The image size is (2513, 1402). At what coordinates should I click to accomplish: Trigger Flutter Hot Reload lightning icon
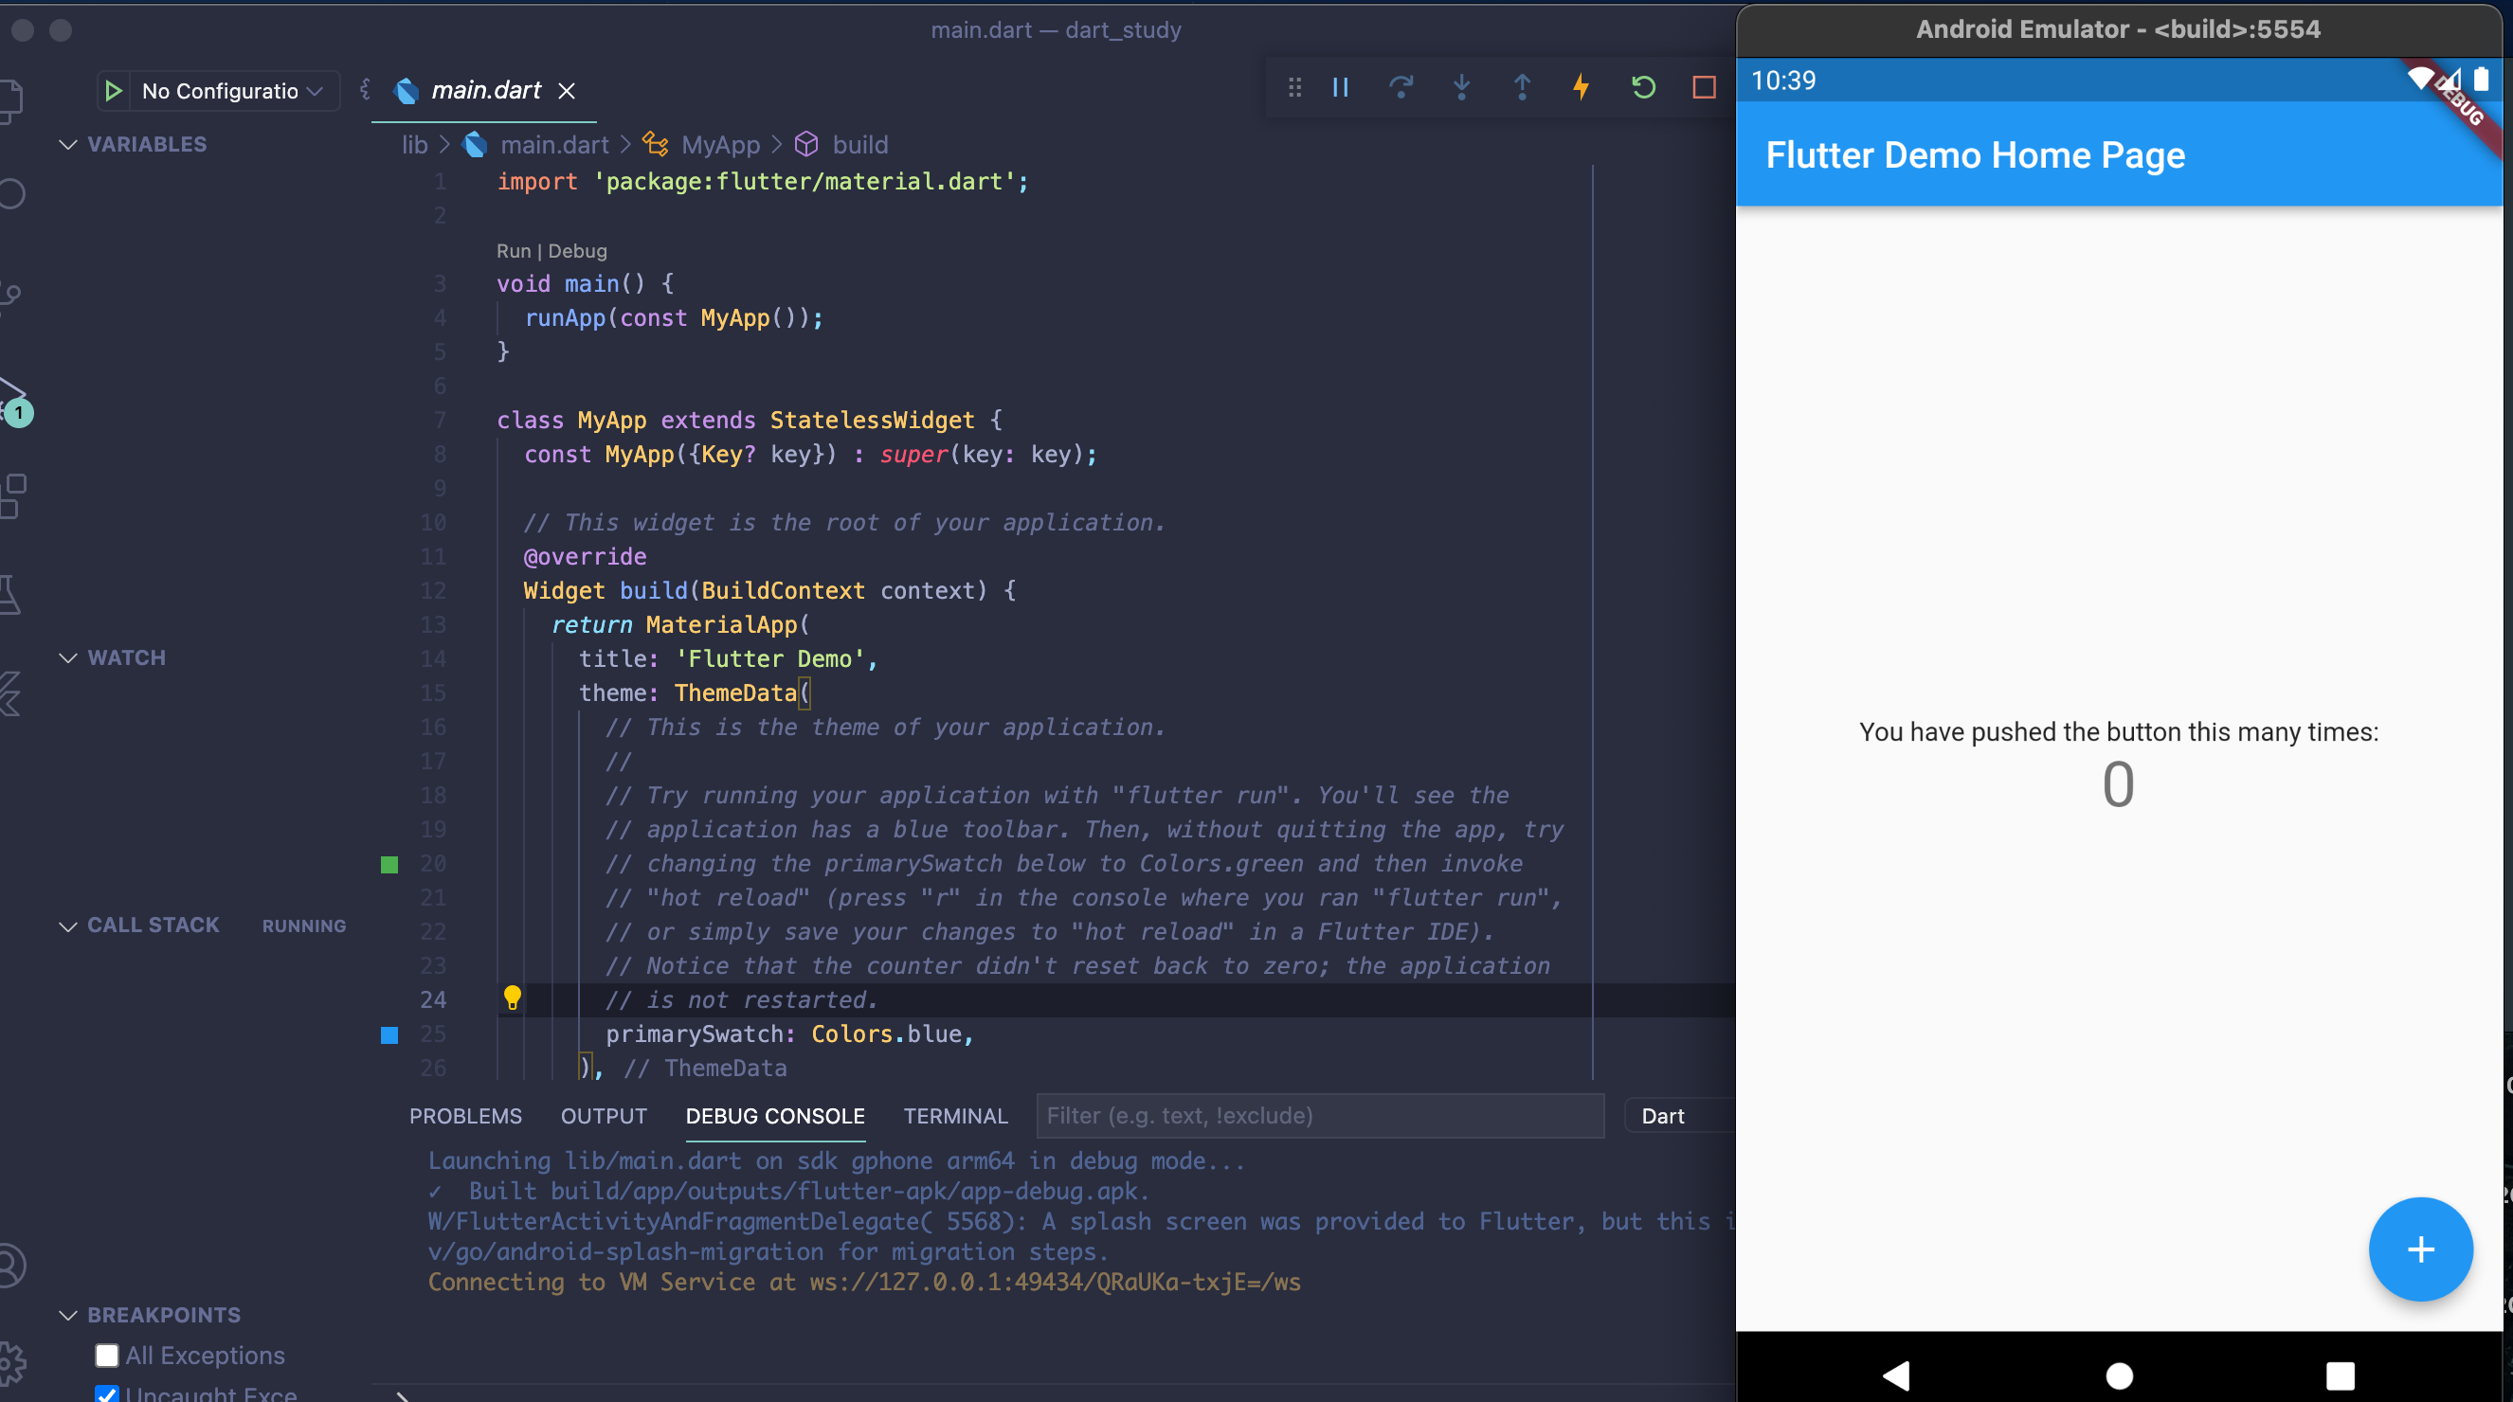click(x=1582, y=88)
